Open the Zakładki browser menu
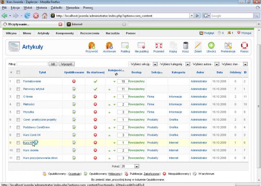 coord(57,7)
